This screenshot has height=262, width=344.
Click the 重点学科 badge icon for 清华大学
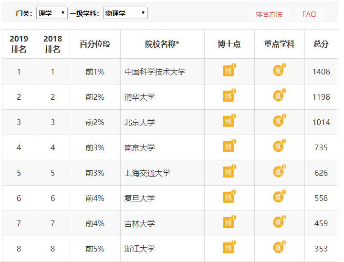(x=279, y=95)
